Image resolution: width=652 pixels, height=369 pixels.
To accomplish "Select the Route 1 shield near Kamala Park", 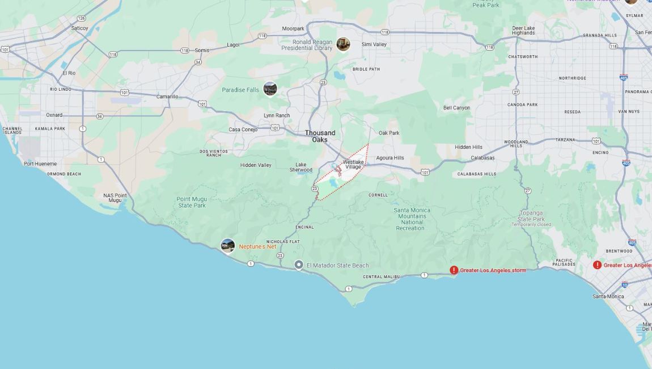I will click(82, 129).
